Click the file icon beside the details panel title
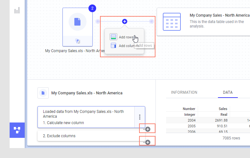 coord(43,93)
